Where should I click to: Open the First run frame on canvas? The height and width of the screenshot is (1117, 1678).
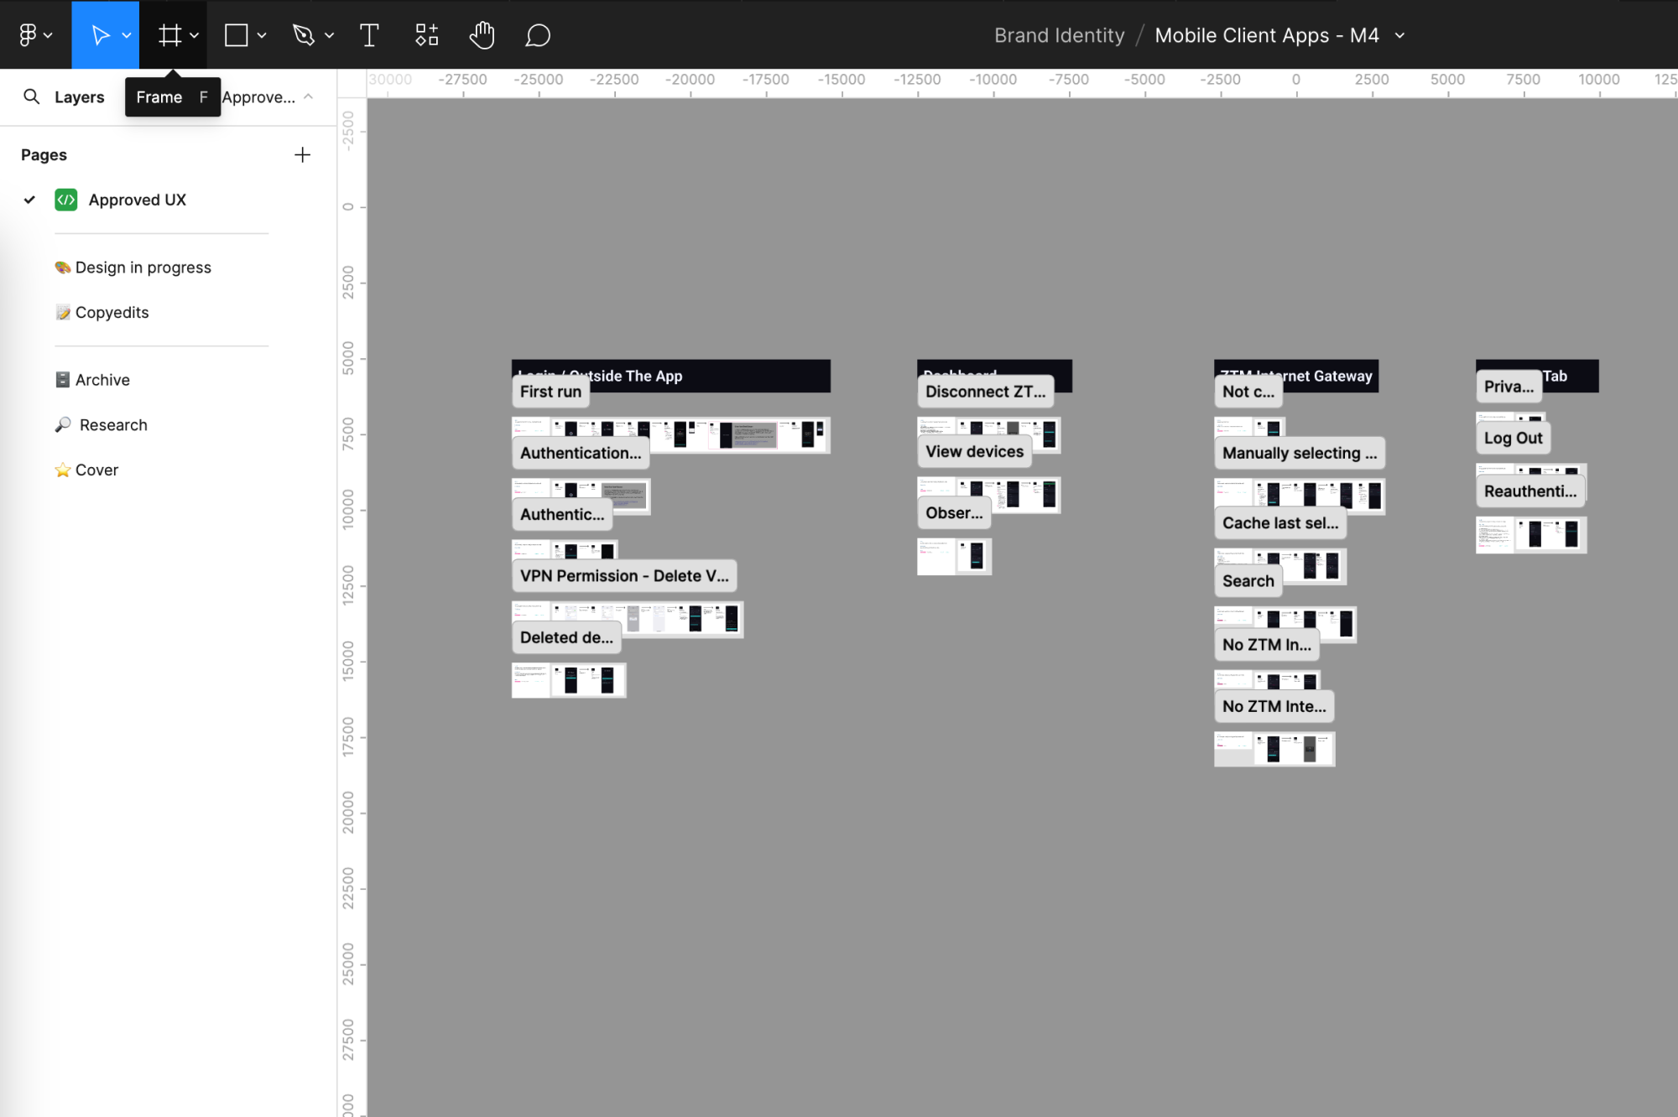(x=550, y=391)
